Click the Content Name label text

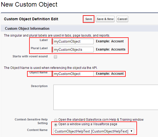37,130
